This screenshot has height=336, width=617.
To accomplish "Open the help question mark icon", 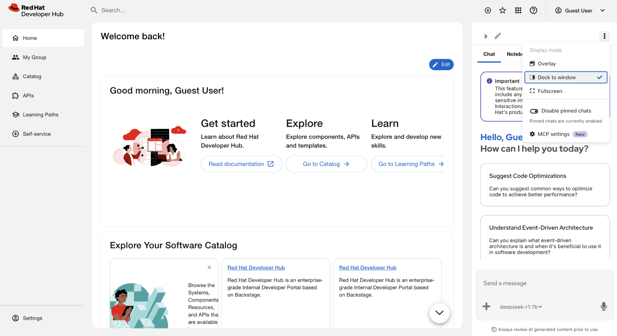I will [x=533, y=11].
